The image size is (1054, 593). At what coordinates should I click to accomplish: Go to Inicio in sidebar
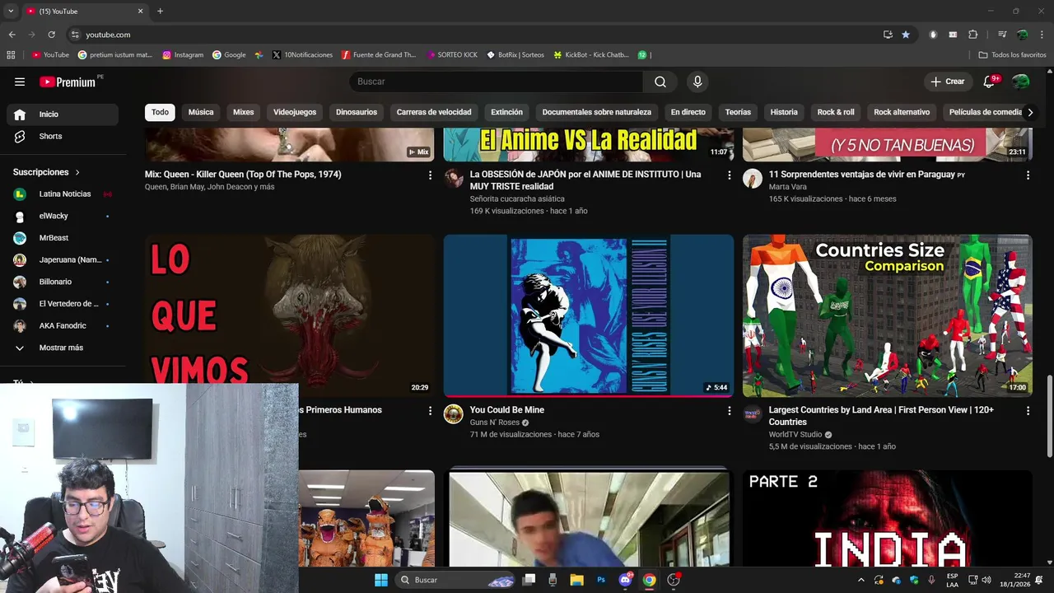63,114
